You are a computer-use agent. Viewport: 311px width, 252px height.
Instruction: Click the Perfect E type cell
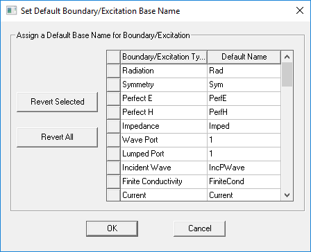164,98
